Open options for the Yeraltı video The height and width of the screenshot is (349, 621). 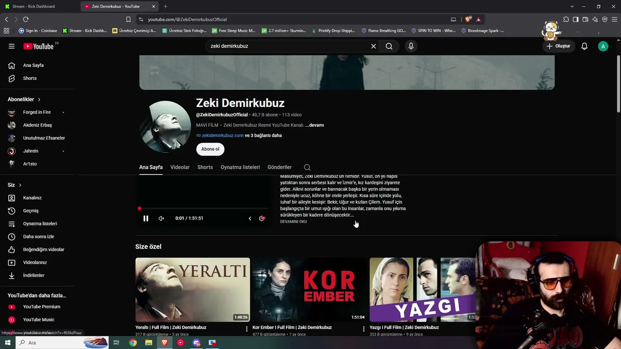[x=246, y=329]
